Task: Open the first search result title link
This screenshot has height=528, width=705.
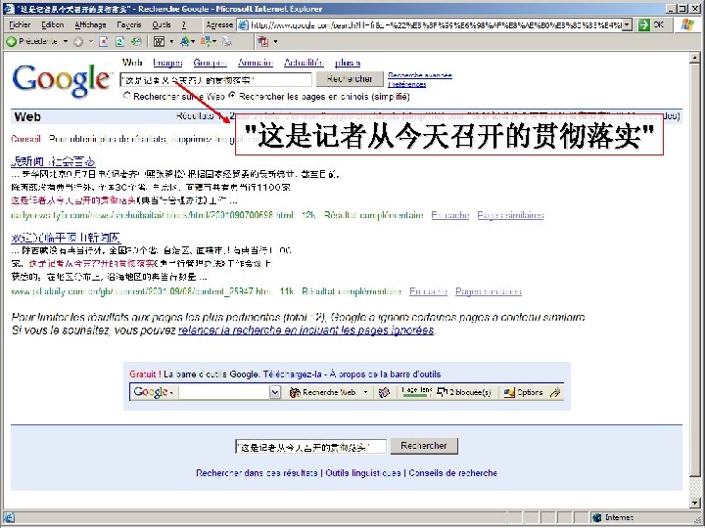Action: (53, 161)
